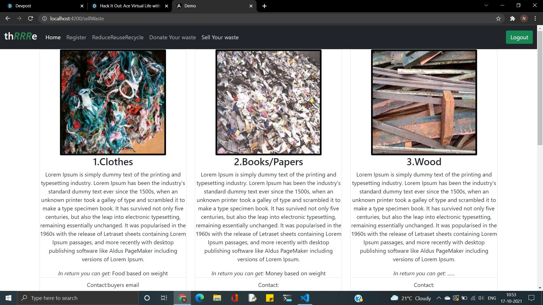The width and height of the screenshot is (543, 305).
Task: Expand the tab search chevron
Action: [486, 6]
